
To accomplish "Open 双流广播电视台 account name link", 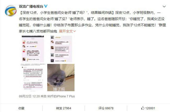I will point(31,6).
